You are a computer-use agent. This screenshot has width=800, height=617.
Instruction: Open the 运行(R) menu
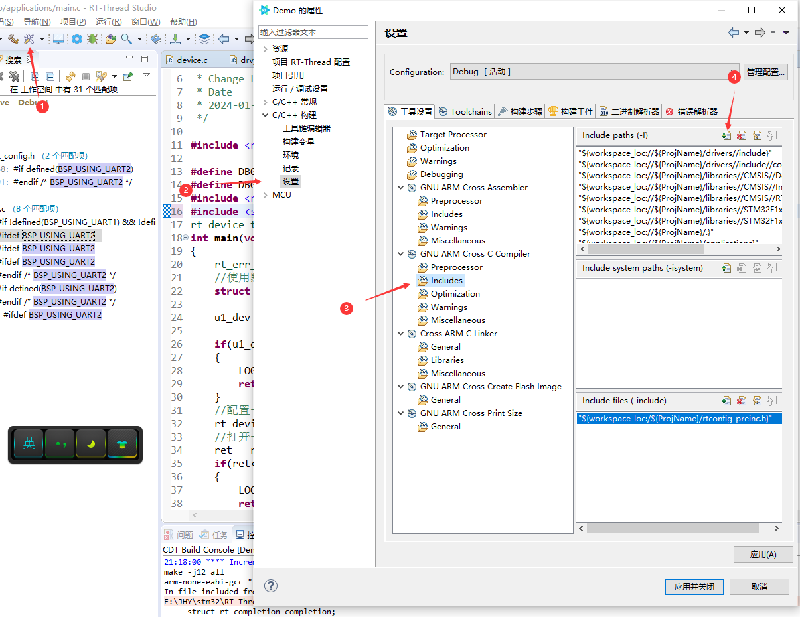coord(108,22)
